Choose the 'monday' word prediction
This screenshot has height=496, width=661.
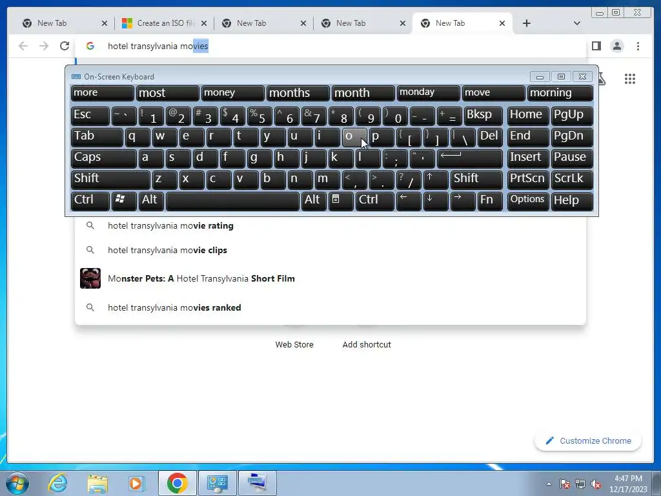(x=429, y=93)
